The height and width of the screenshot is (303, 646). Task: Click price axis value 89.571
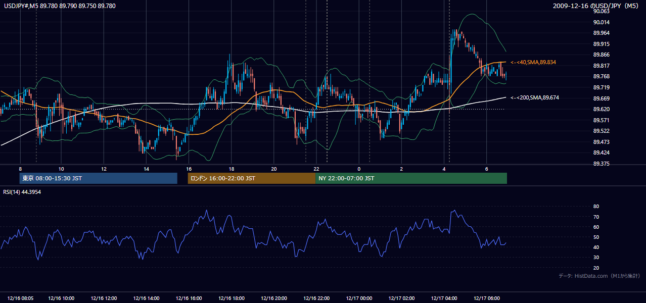point(601,120)
